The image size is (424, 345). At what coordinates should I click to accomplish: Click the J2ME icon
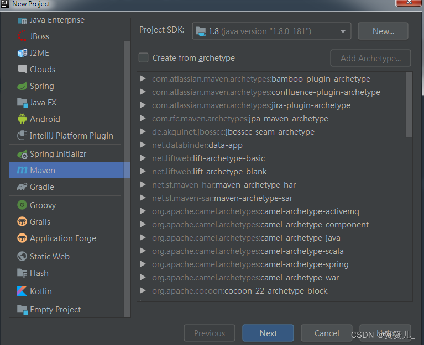[x=22, y=53]
